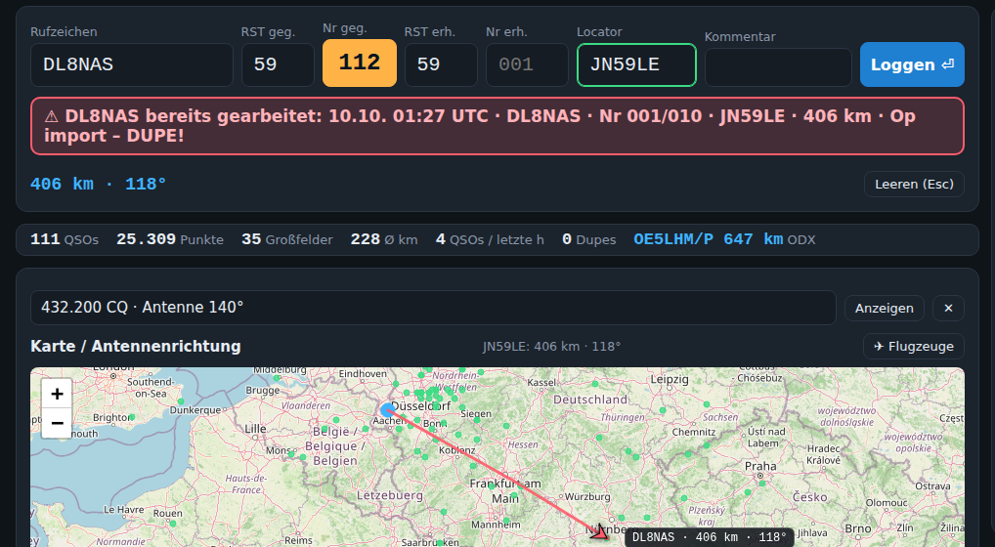Select the RST geg. field
This screenshot has height=547, width=995.
tap(278, 64)
